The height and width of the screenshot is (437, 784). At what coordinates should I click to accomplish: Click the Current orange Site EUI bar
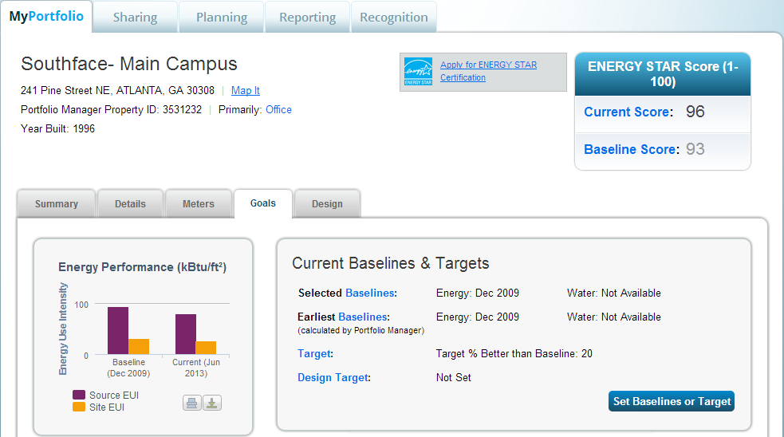point(206,348)
